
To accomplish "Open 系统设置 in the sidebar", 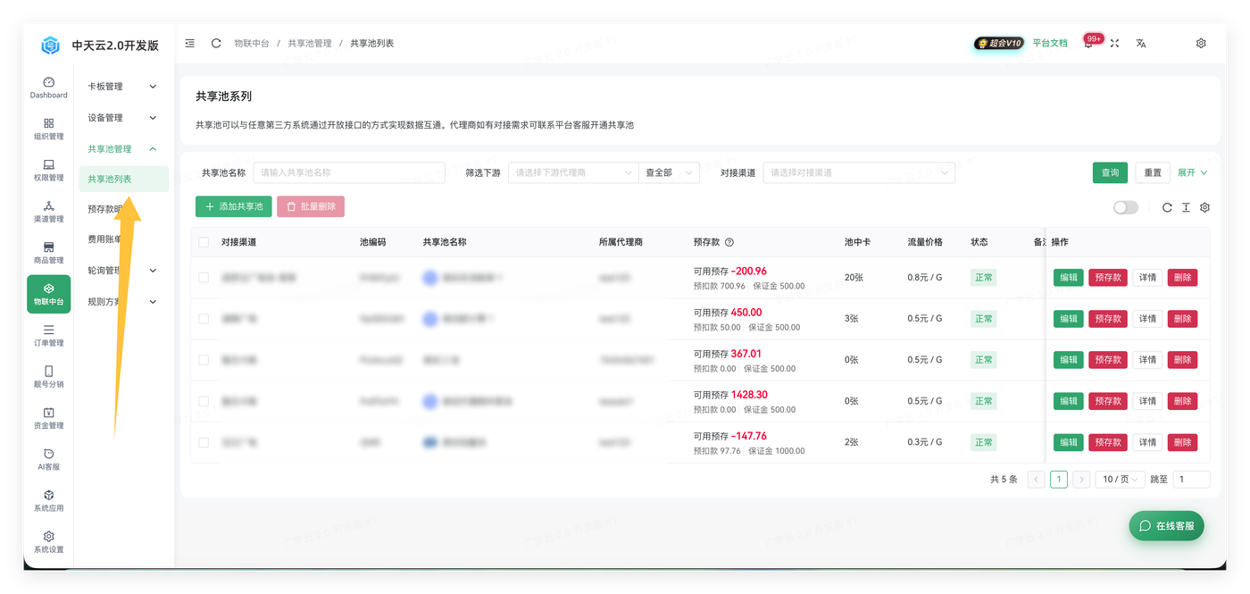I will pos(48,541).
